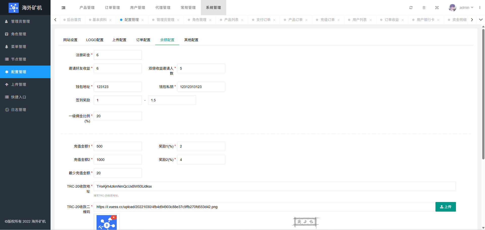Open 用户管理 in the top menu
This screenshot has width=485, height=230.
(x=137, y=8)
